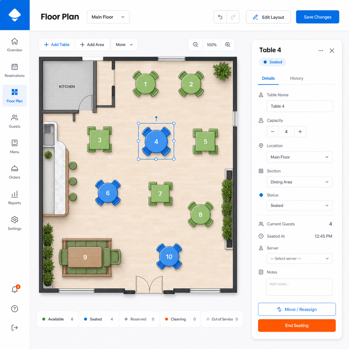Click the capacity value field

[x=286, y=132]
